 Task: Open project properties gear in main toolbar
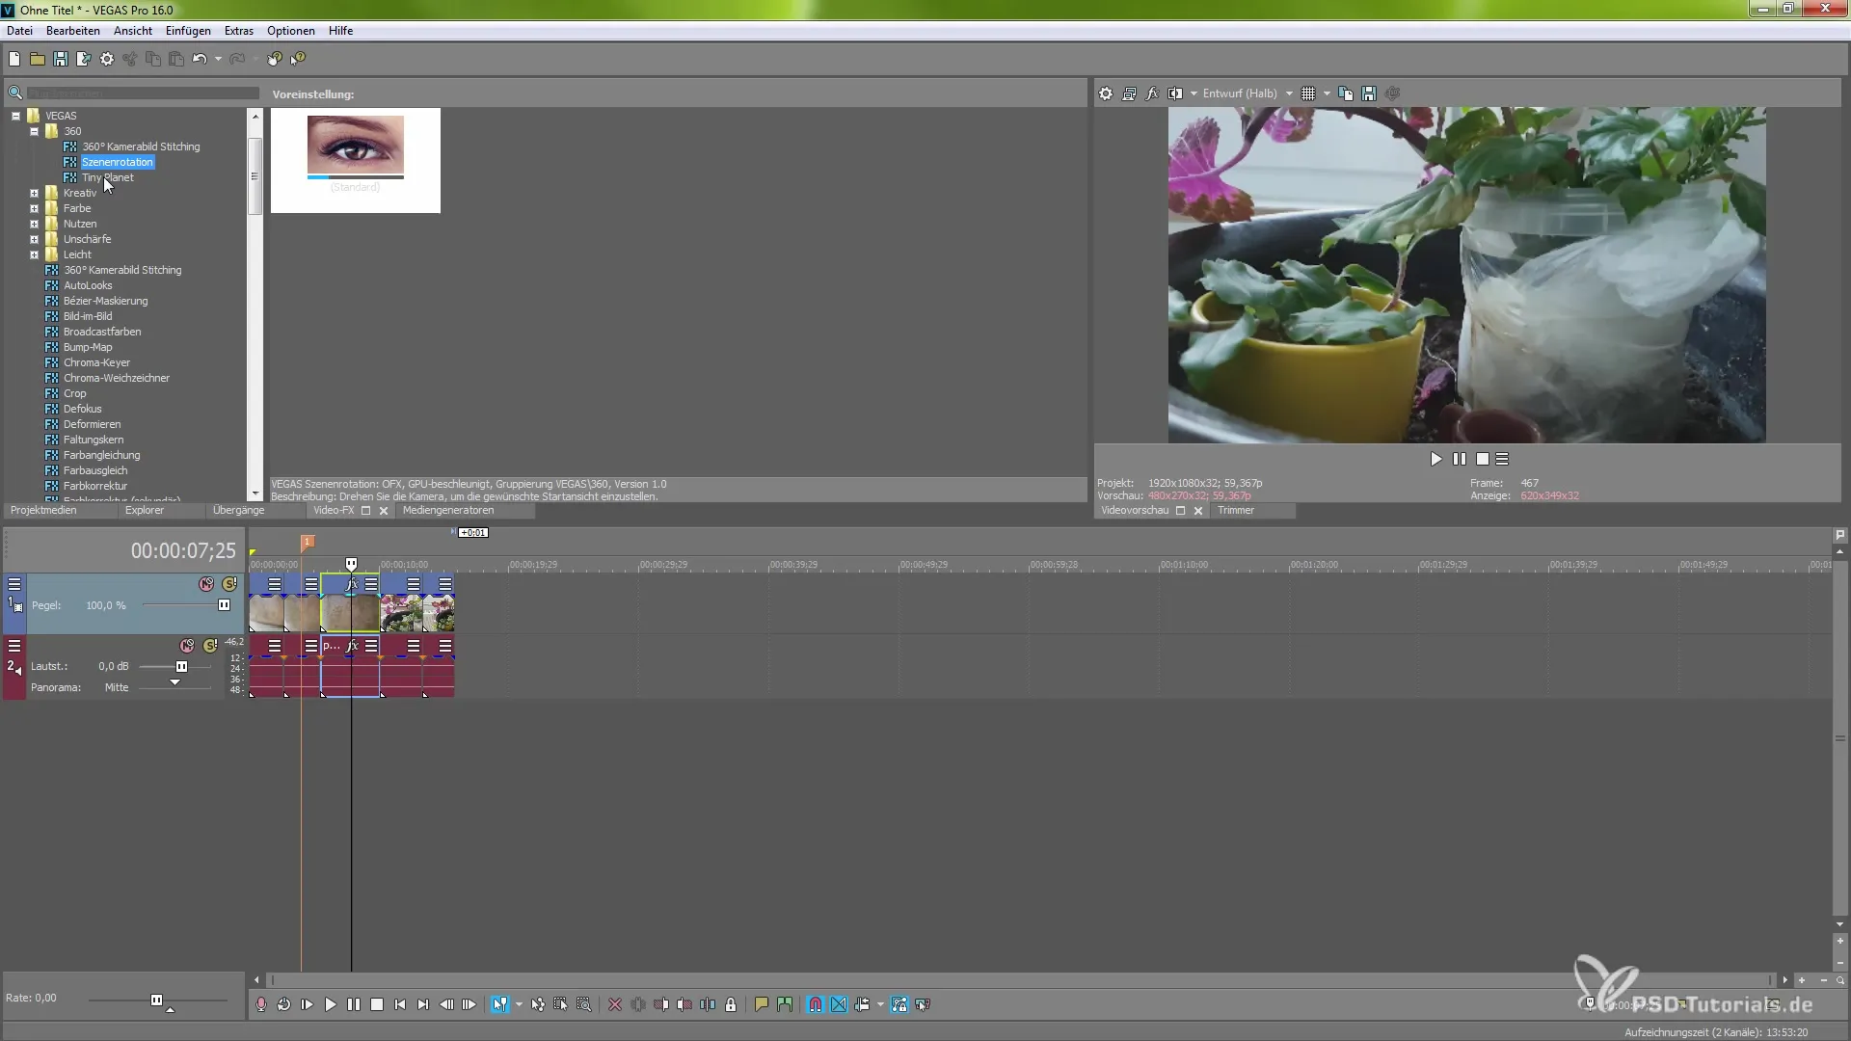tap(107, 59)
